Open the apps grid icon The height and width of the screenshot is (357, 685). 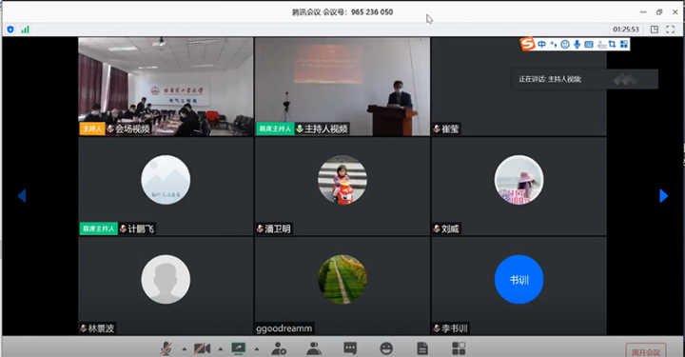click(x=459, y=348)
